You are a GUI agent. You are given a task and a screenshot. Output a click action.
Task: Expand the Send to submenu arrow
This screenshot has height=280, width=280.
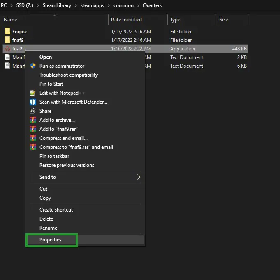pyautogui.click(x=139, y=177)
